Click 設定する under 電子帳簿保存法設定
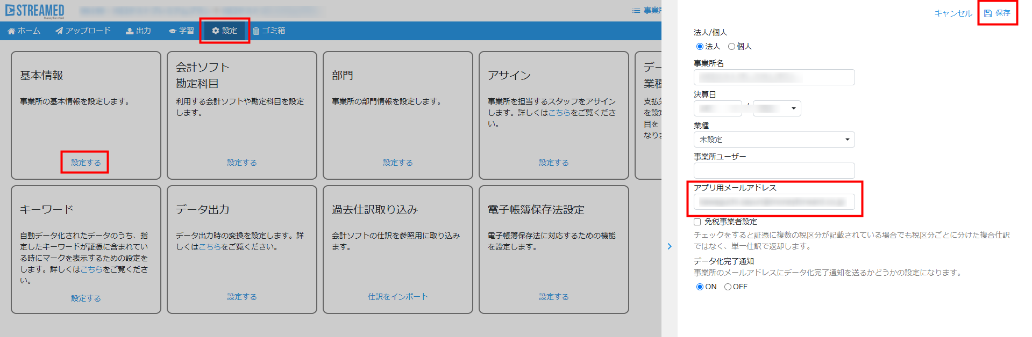 553,297
